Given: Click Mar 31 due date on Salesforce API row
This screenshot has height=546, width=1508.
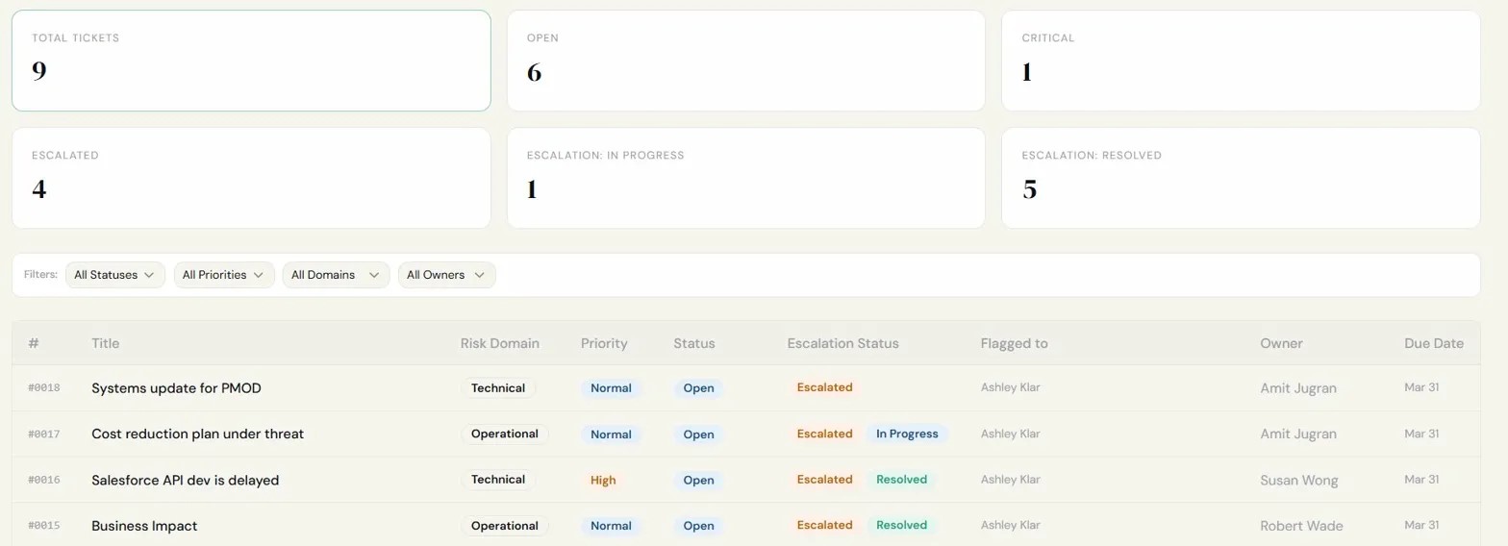Looking at the screenshot, I should pos(1421,479).
